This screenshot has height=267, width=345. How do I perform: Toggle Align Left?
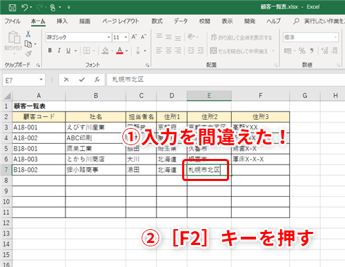pos(159,50)
